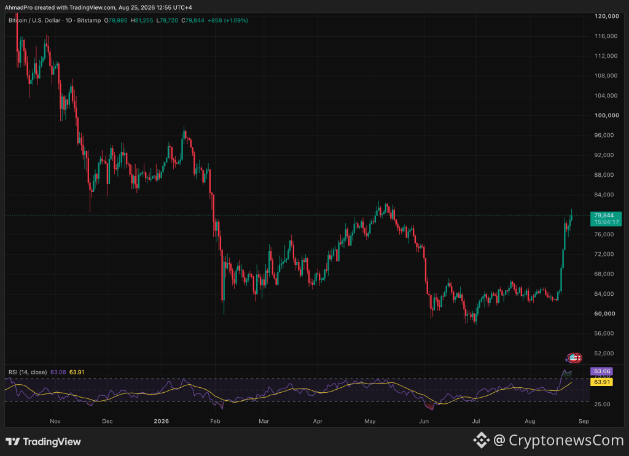The height and width of the screenshot is (456, 629).
Task: Click the open value O78,985
Action: [x=116, y=20]
